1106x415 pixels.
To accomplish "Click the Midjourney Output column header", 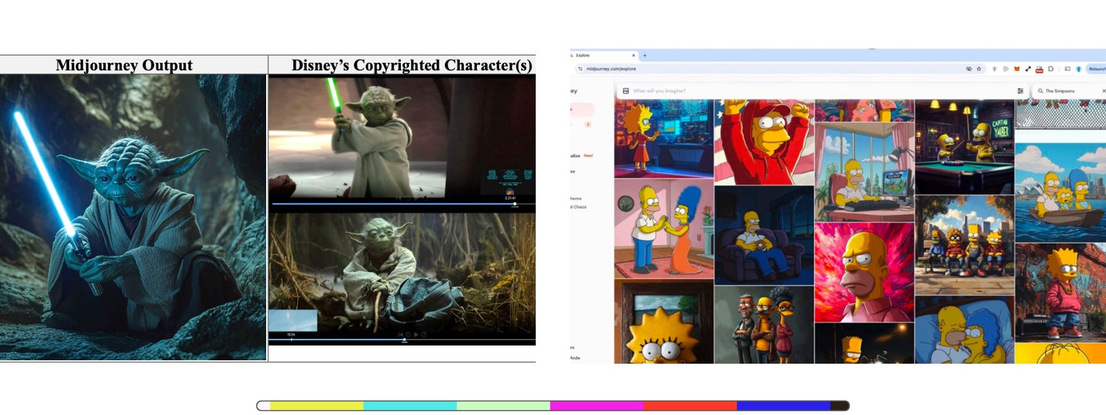I will point(124,65).
